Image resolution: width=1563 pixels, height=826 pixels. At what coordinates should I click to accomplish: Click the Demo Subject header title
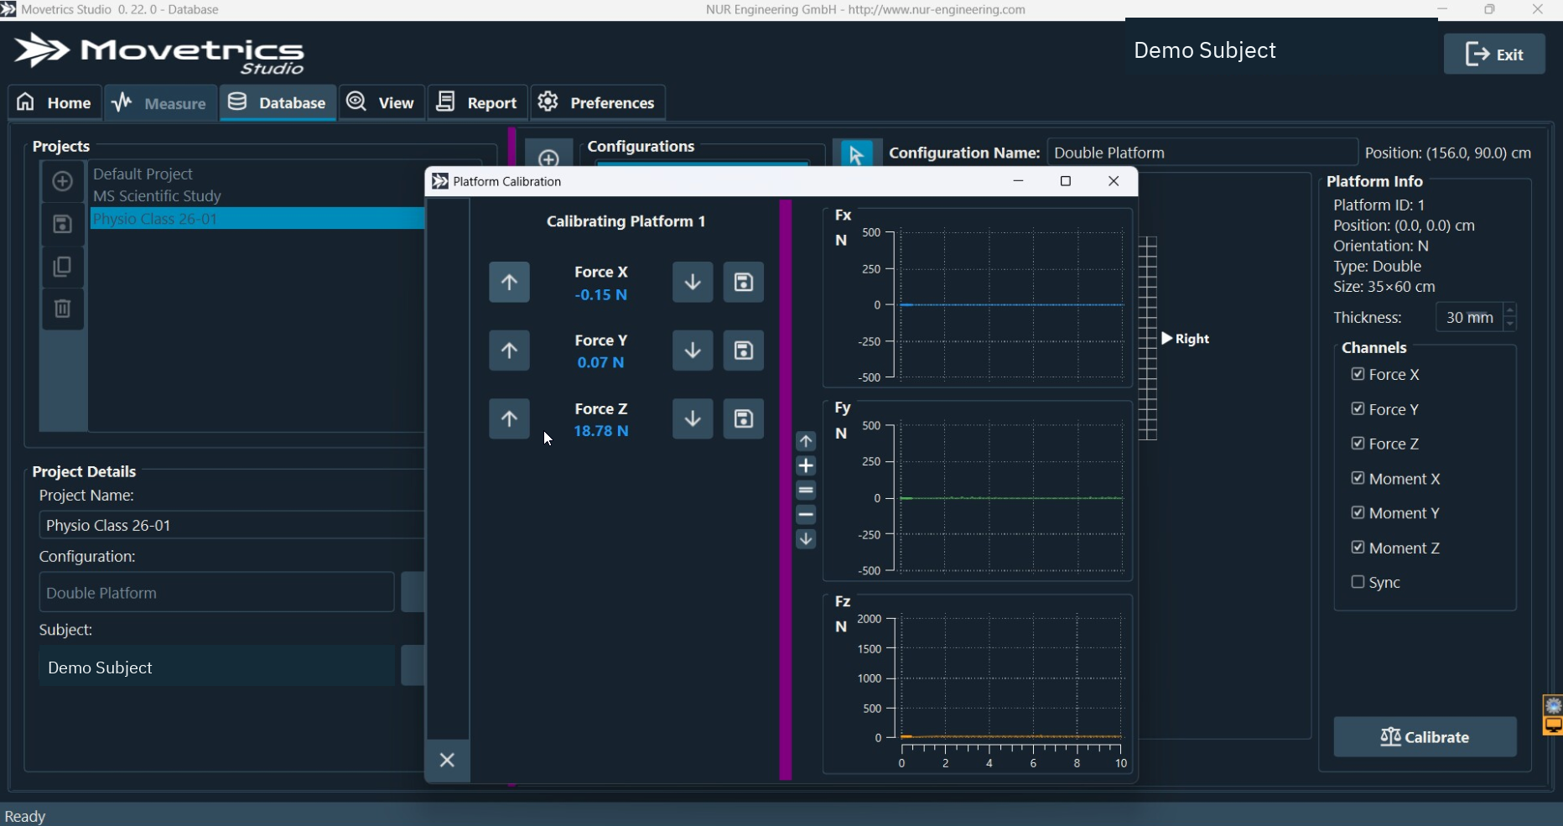[x=1205, y=50]
